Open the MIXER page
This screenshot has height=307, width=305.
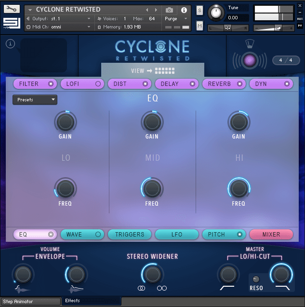[271, 235]
